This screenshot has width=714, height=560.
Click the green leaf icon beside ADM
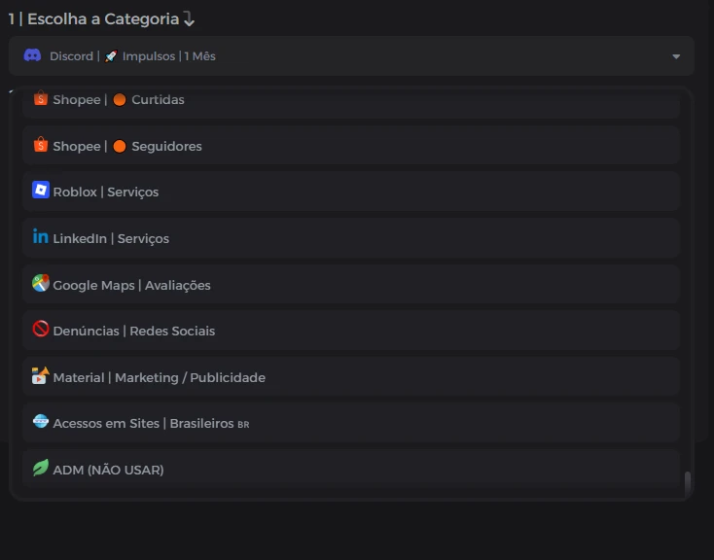coord(41,468)
